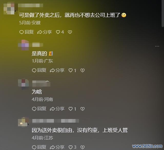Dislike the Jiangsu reply

(83, 147)
